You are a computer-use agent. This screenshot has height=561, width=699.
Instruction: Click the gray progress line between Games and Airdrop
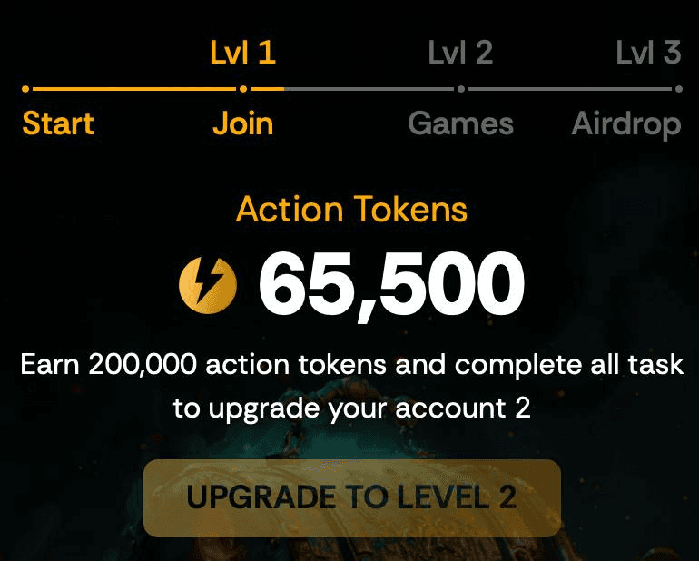coord(570,89)
